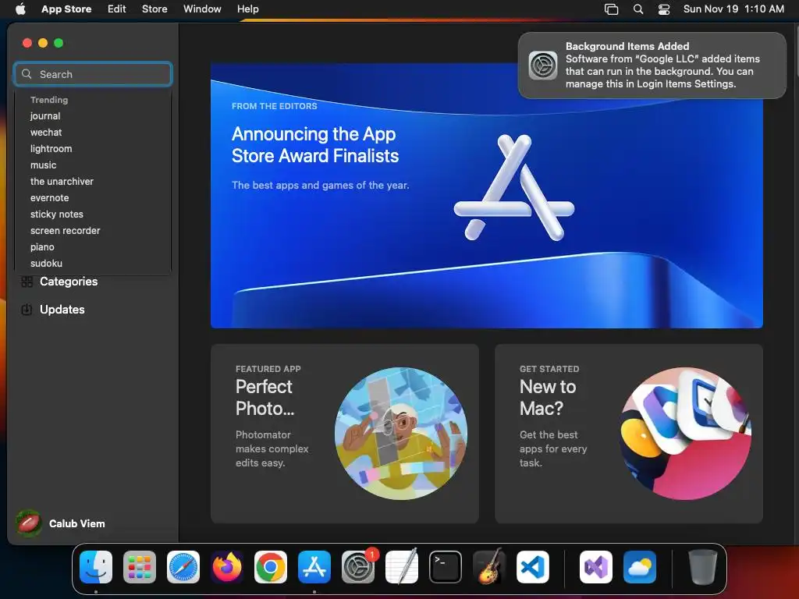799x599 pixels.
Task: Open Finder from the Dock
Action: tap(96, 567)
